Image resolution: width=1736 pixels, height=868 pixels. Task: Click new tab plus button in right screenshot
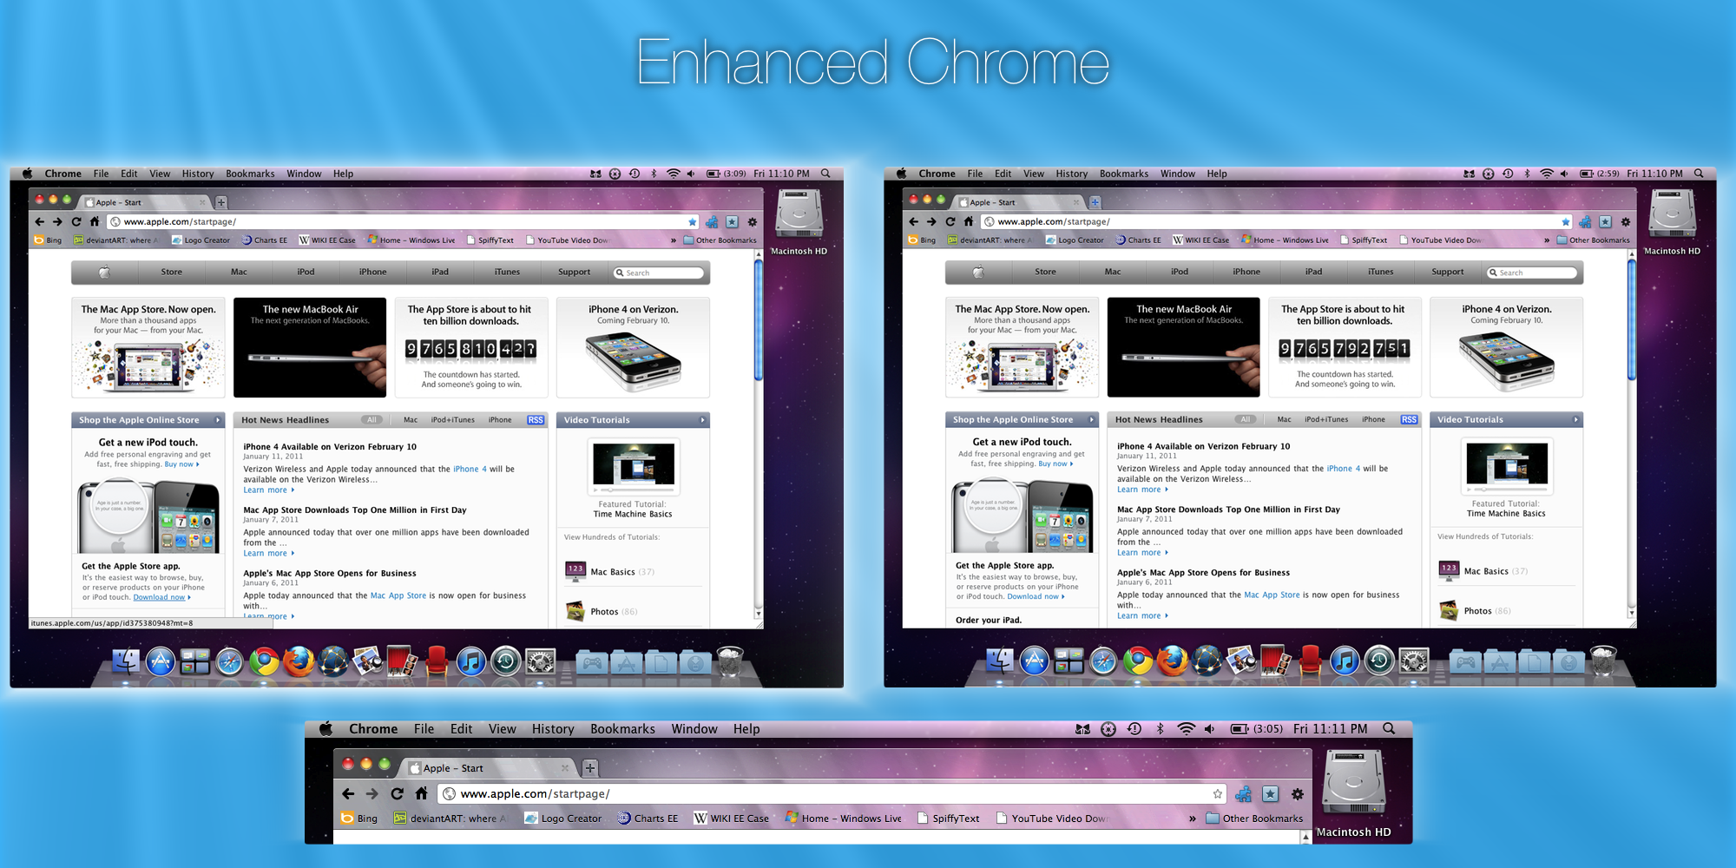point(1095,202)
